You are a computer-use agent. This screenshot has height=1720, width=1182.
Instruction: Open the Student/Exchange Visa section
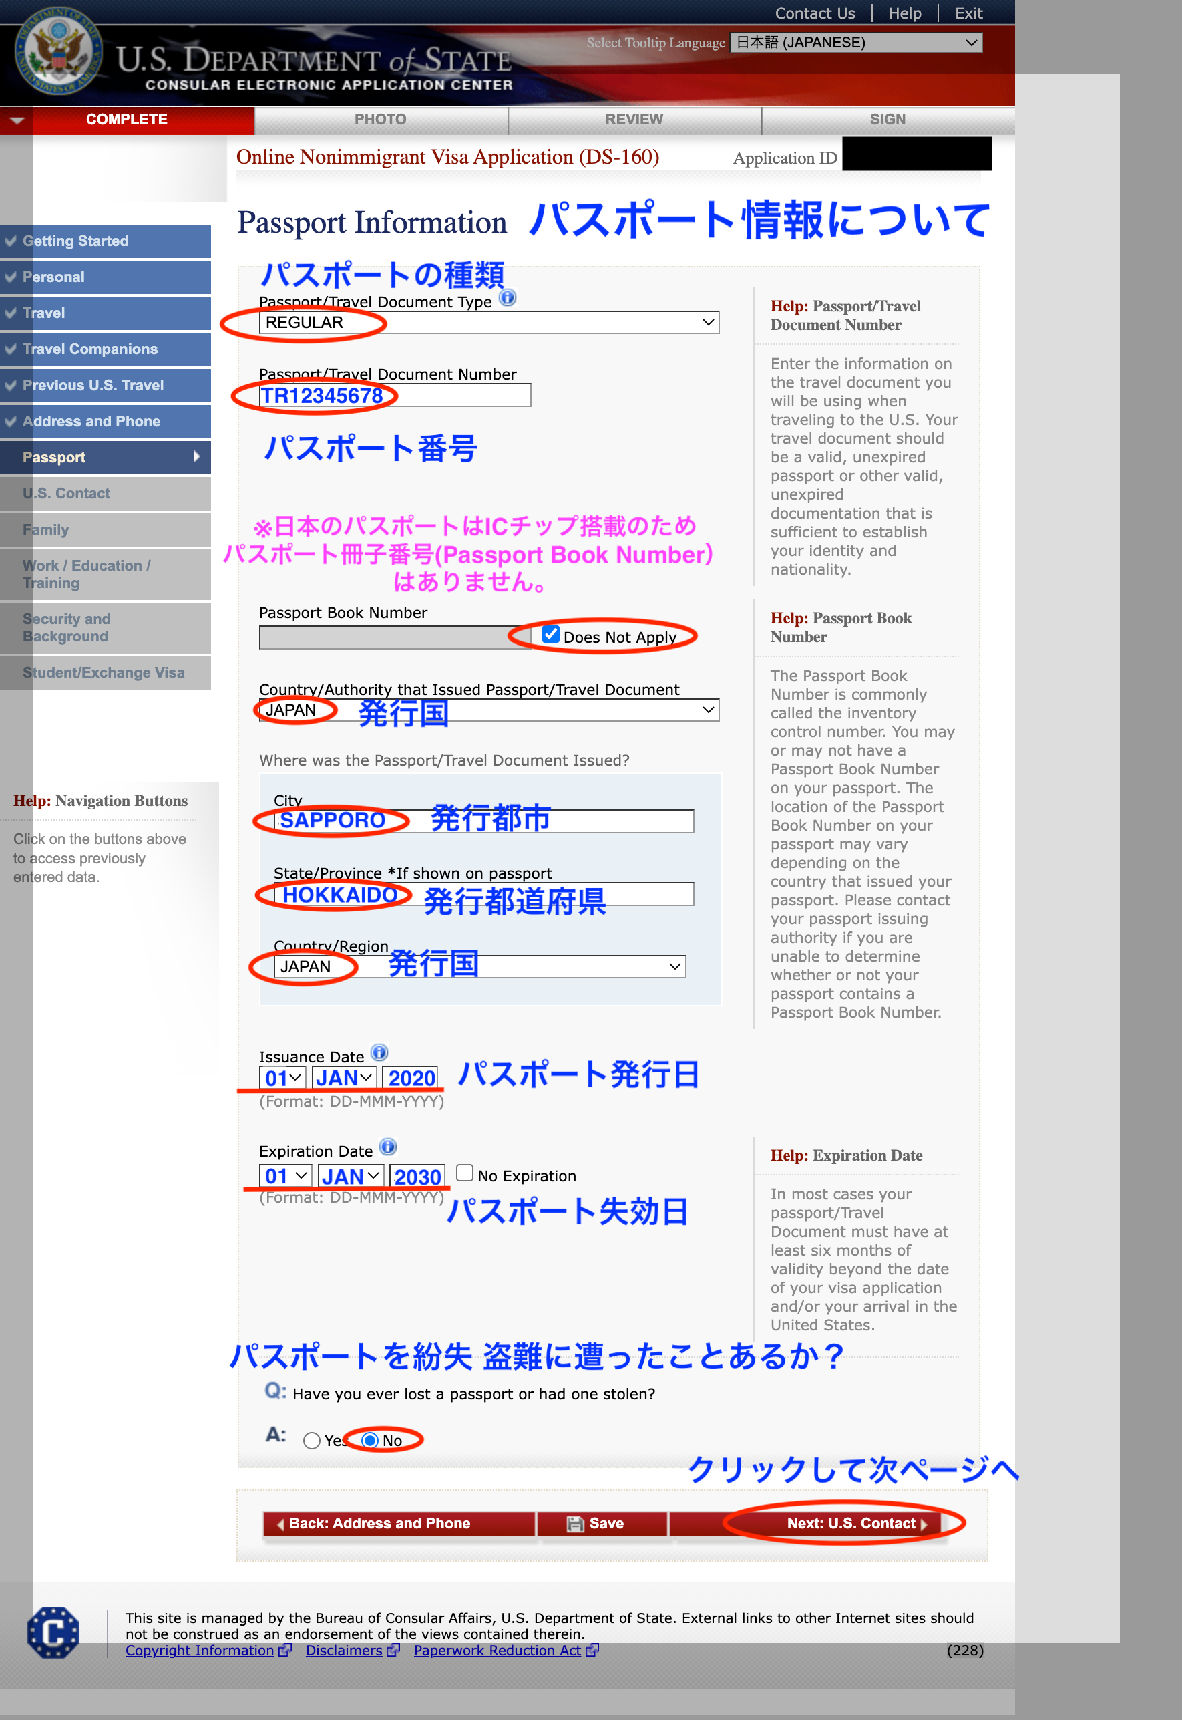(x=105, y=673)
